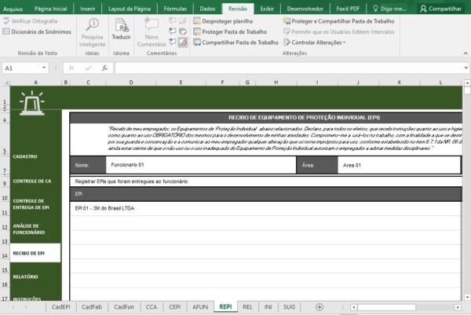Click Novo Comentário icon

(152, 24)
